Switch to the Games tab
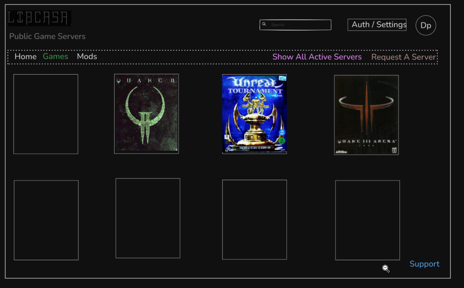 (55, 56)
